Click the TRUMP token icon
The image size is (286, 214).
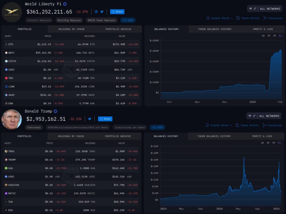click(x=6, y=160)
